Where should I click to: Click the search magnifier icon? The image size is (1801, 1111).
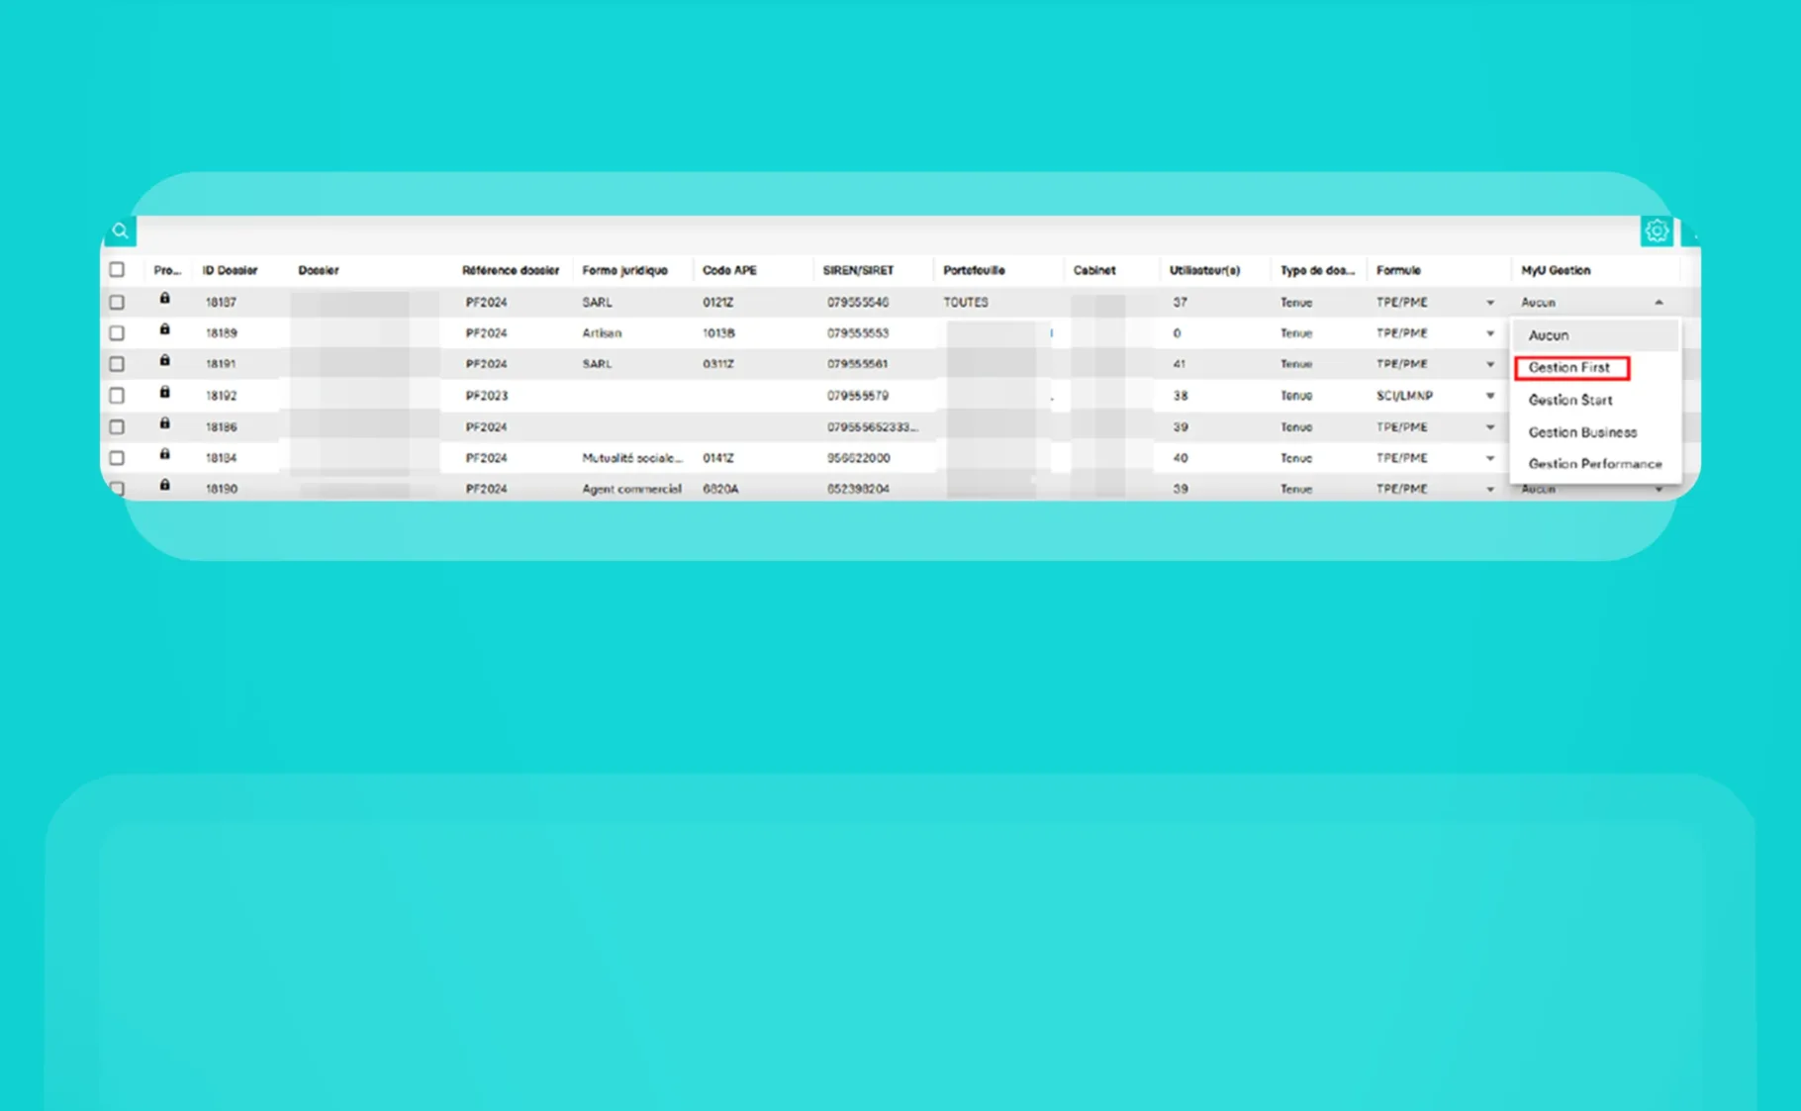120,231
